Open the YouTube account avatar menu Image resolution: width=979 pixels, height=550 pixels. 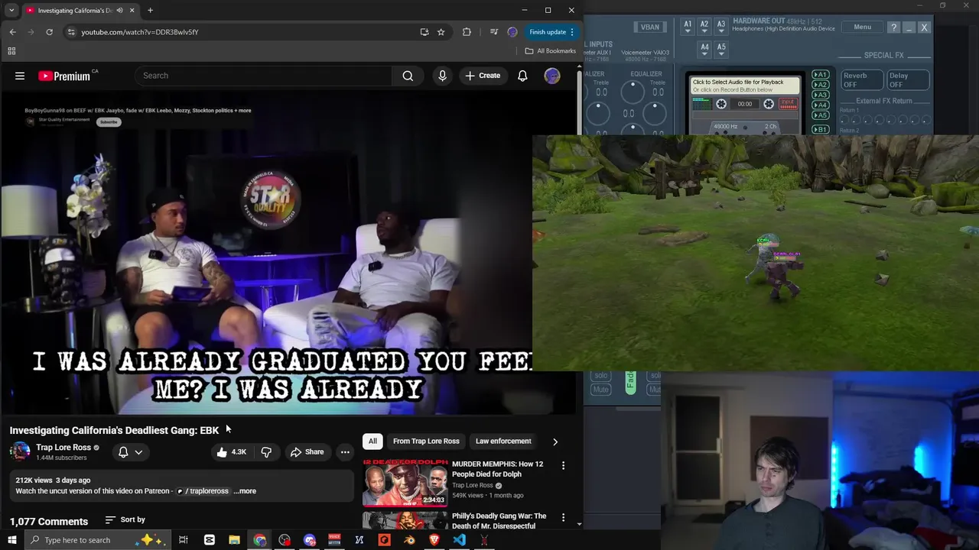[x=552, y=76]
